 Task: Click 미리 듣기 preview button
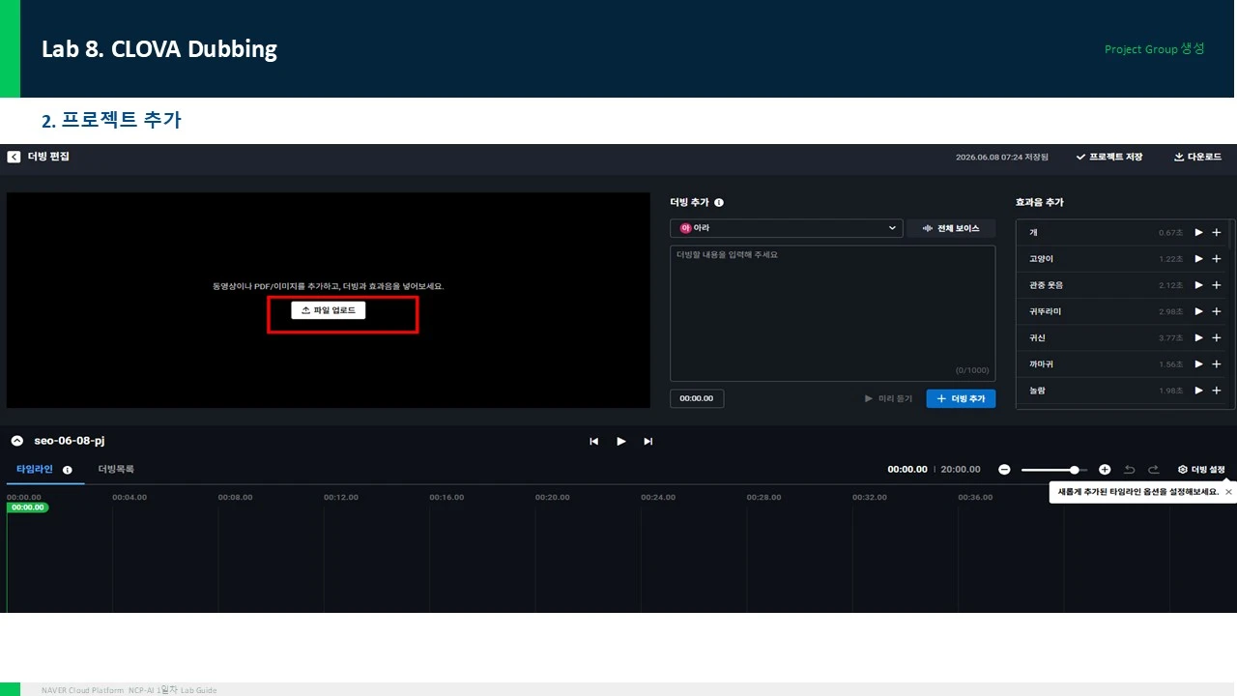889,398
